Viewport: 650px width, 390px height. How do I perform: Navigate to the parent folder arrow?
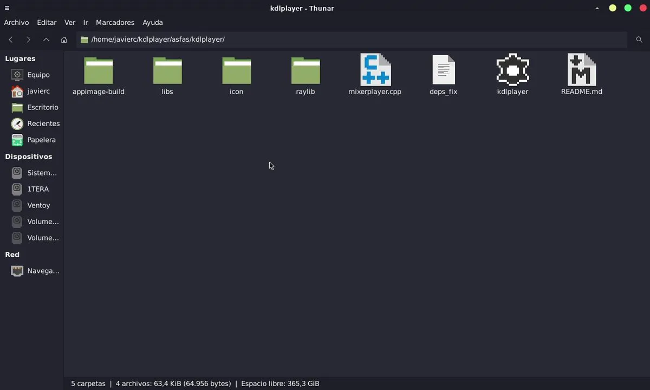[x=46, y=40]
